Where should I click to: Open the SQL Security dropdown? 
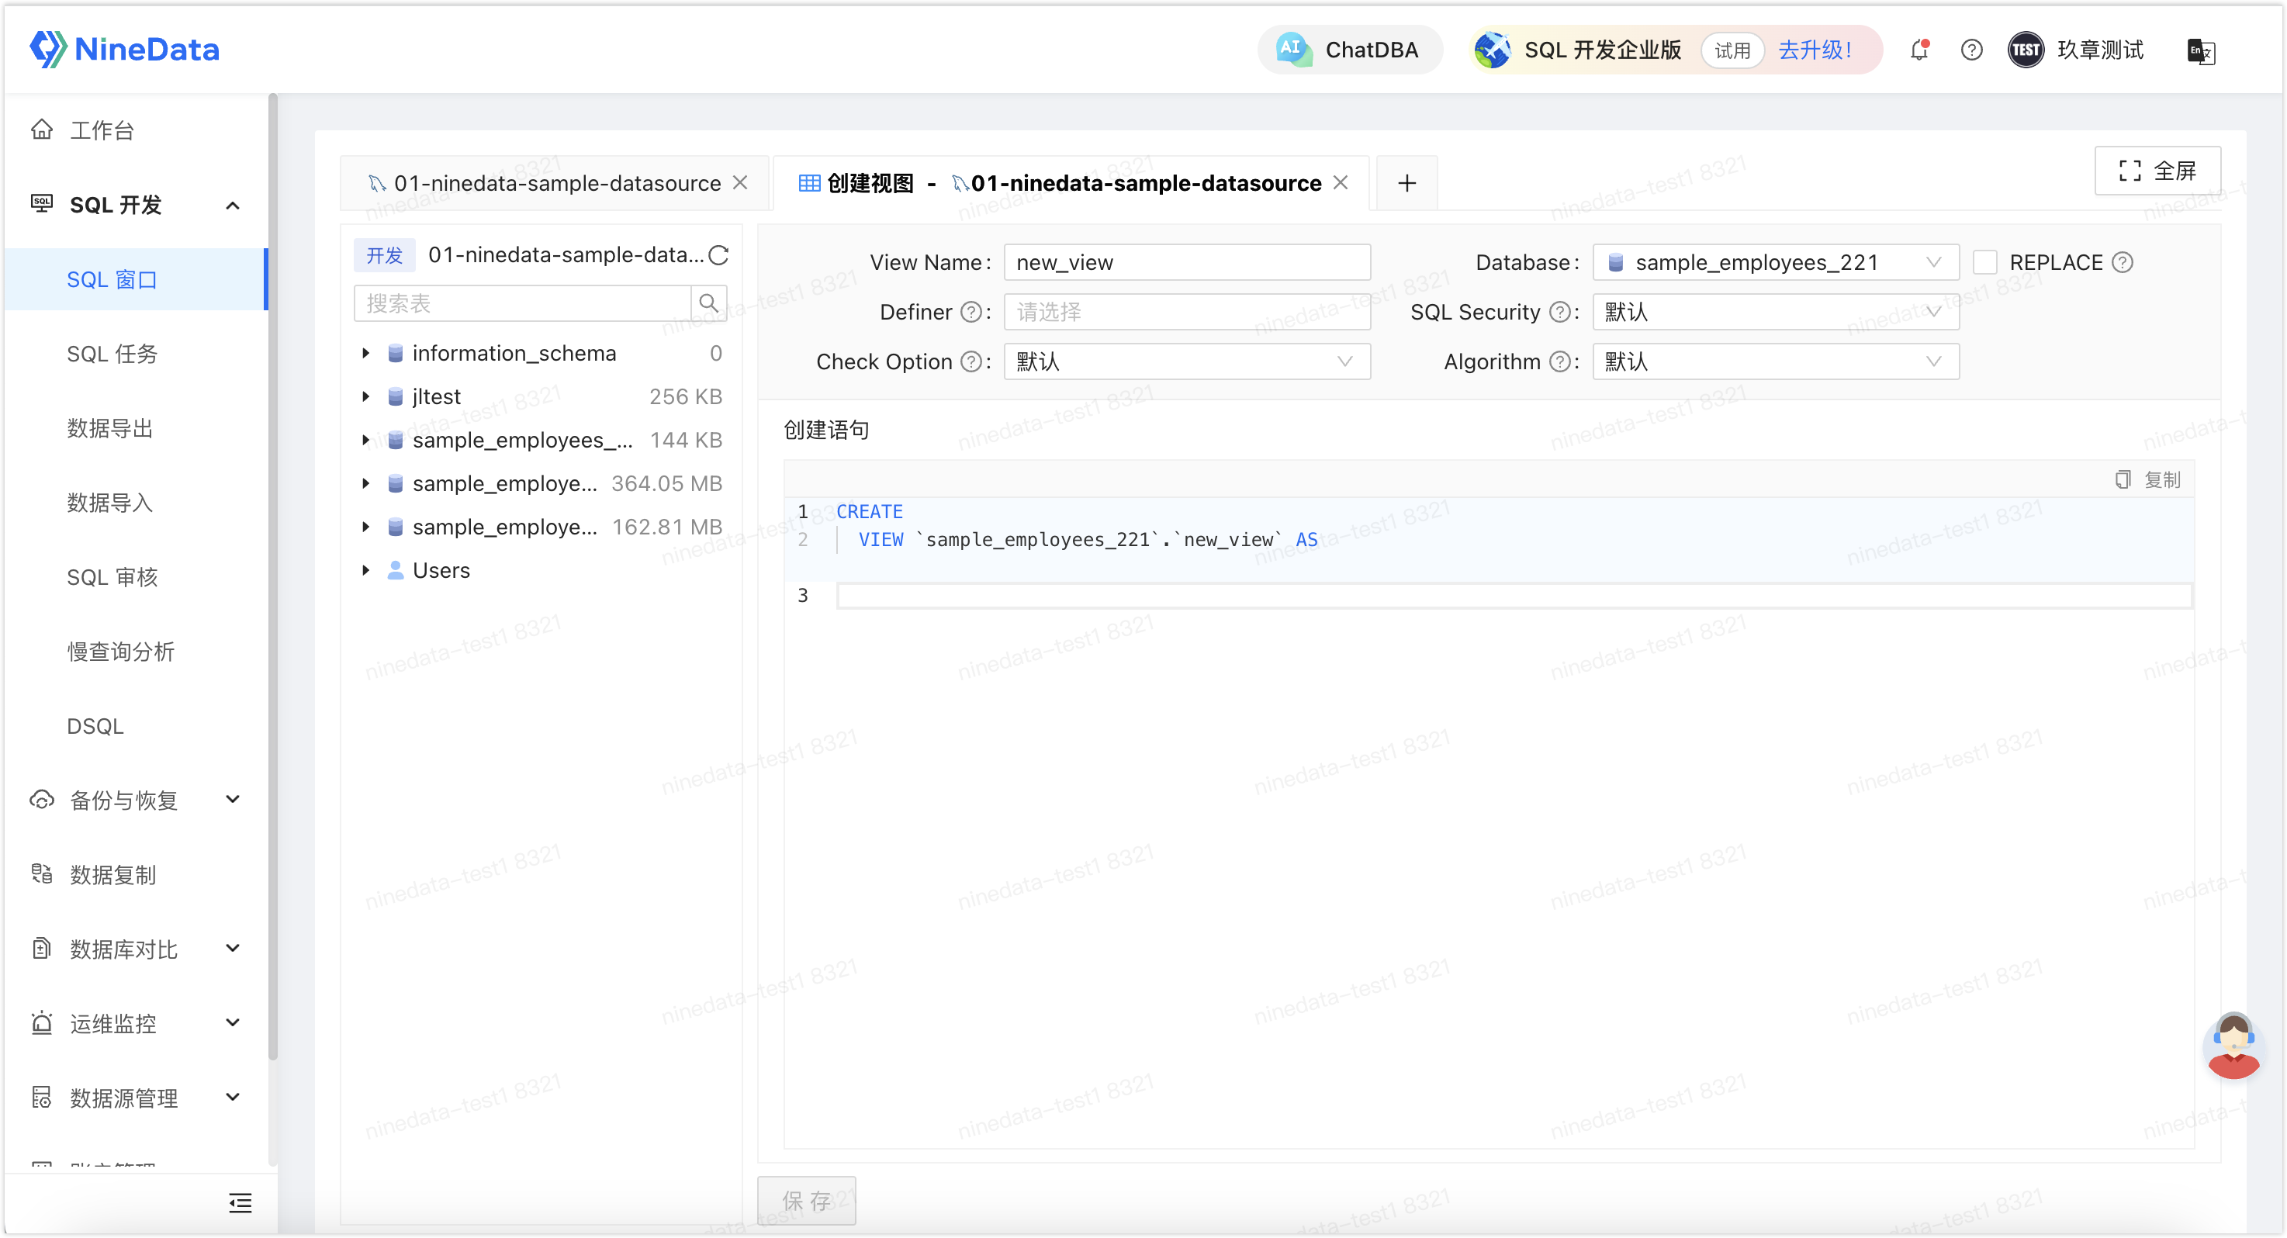click(x=1776, y=313)
